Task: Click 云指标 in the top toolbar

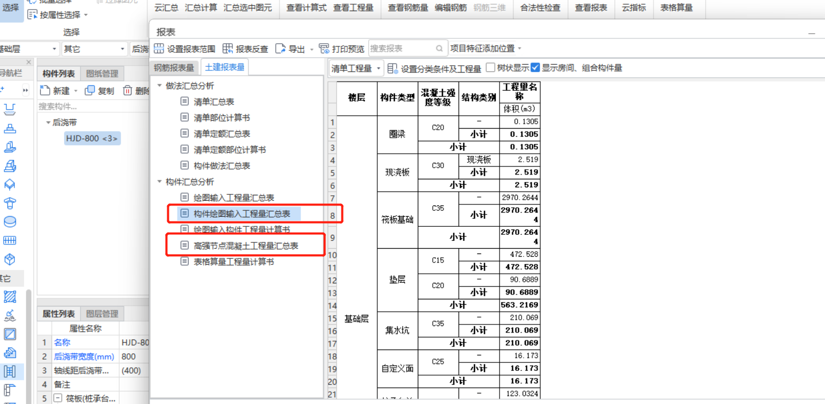Action: pyautogui.click(x=634, y=7)
